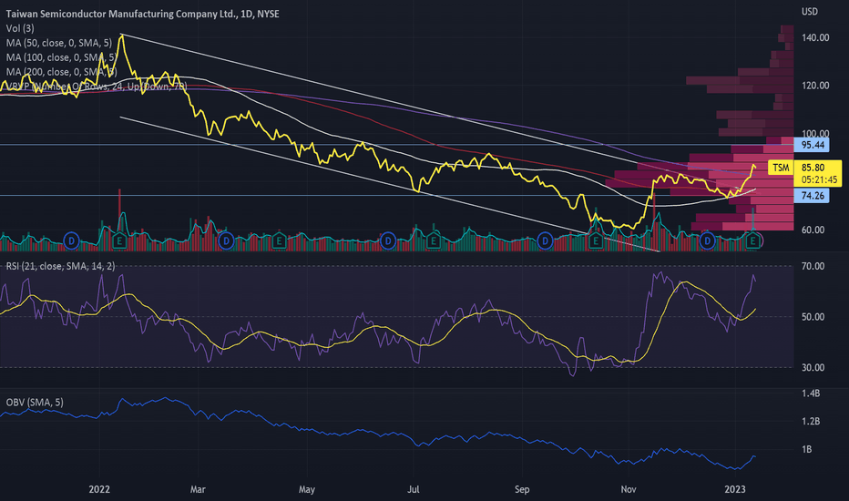Screen dimensions: 849x501
Task: Click the 100.00 price axis label
Action: 815,133
